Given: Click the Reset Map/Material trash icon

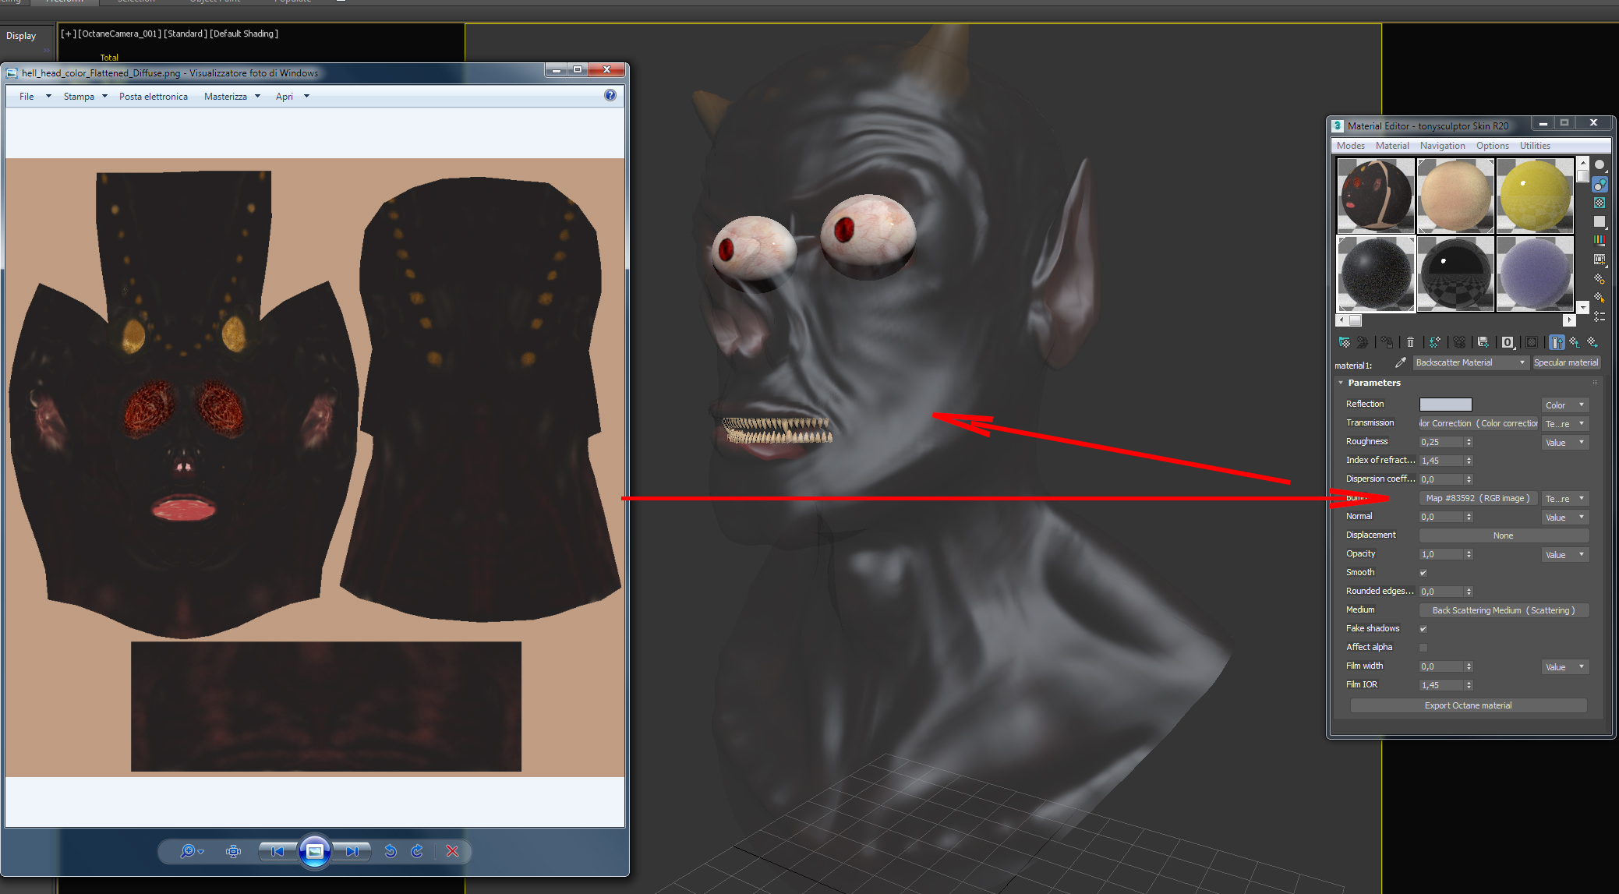Looking at the screenshot, I should (1410, 342).
